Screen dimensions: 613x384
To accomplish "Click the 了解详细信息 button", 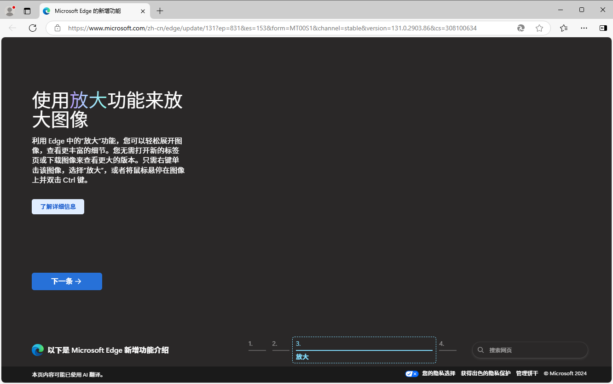I will (58, 206).
